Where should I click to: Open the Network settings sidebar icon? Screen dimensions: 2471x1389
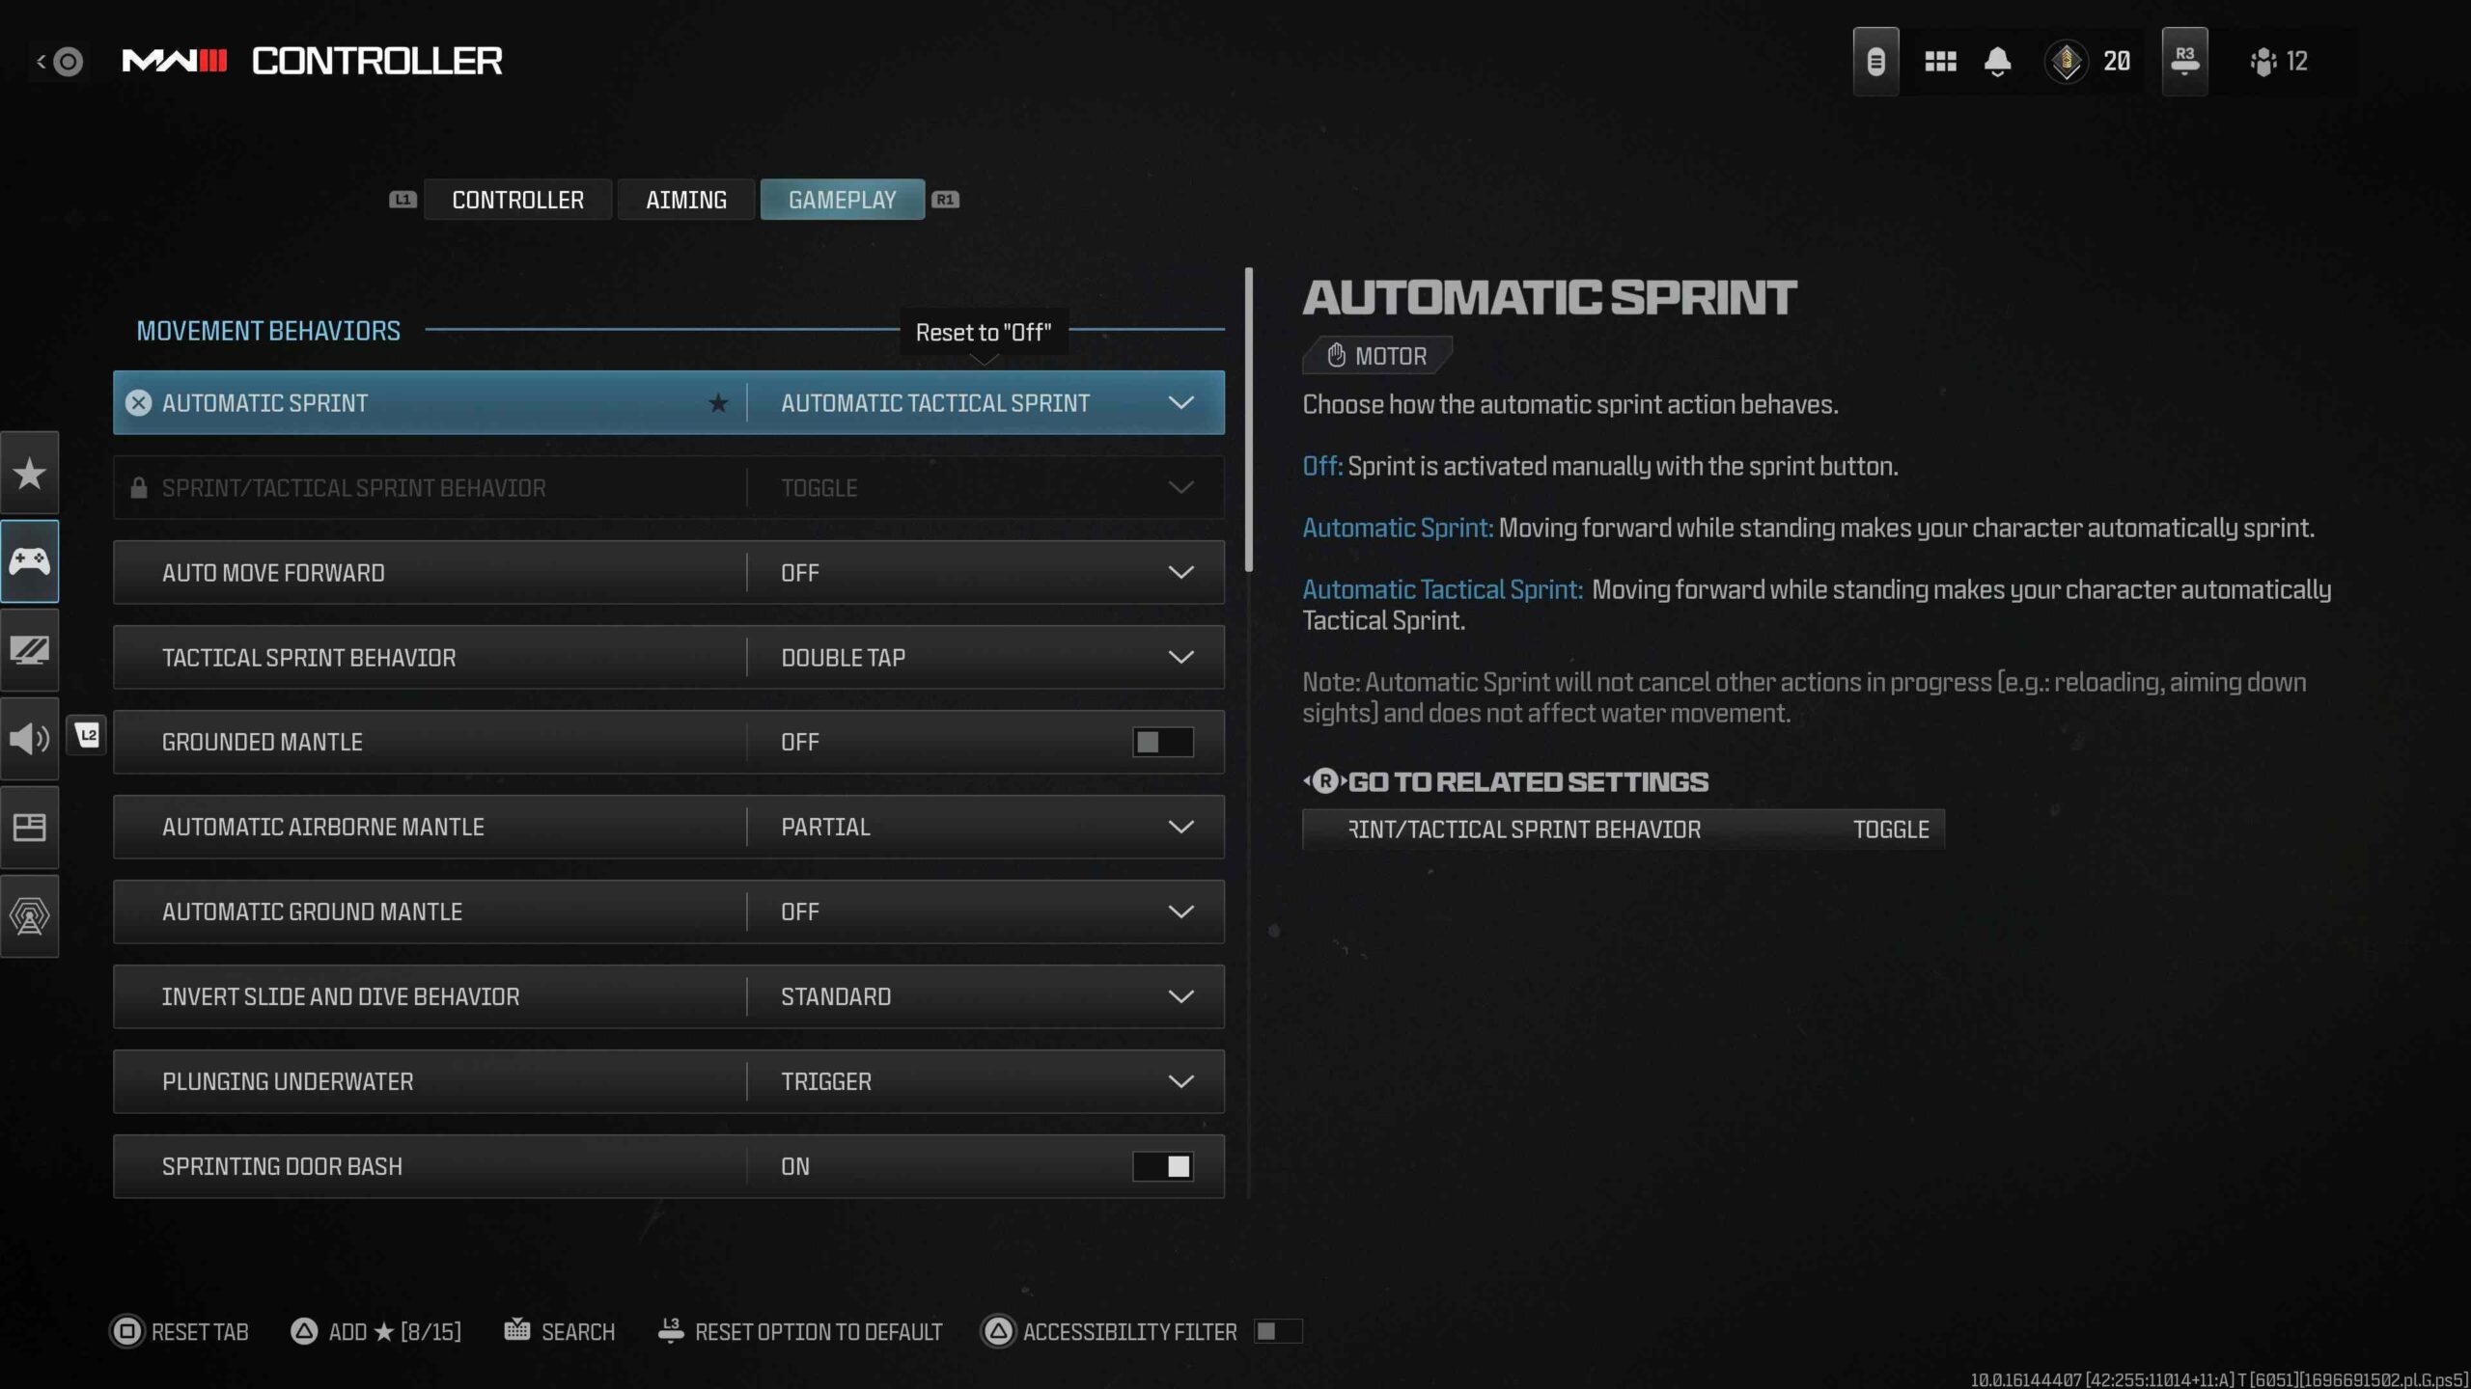coord(29,916)
